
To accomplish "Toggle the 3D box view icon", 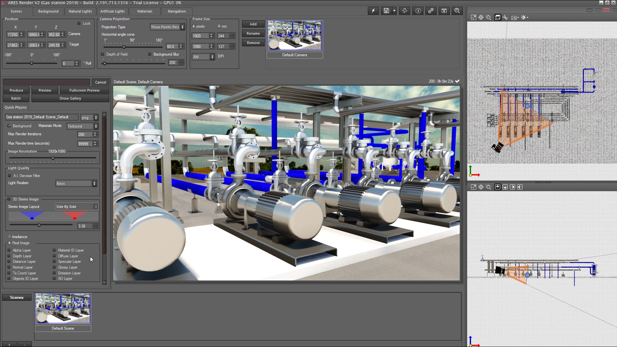I will (x=497, y=18).
